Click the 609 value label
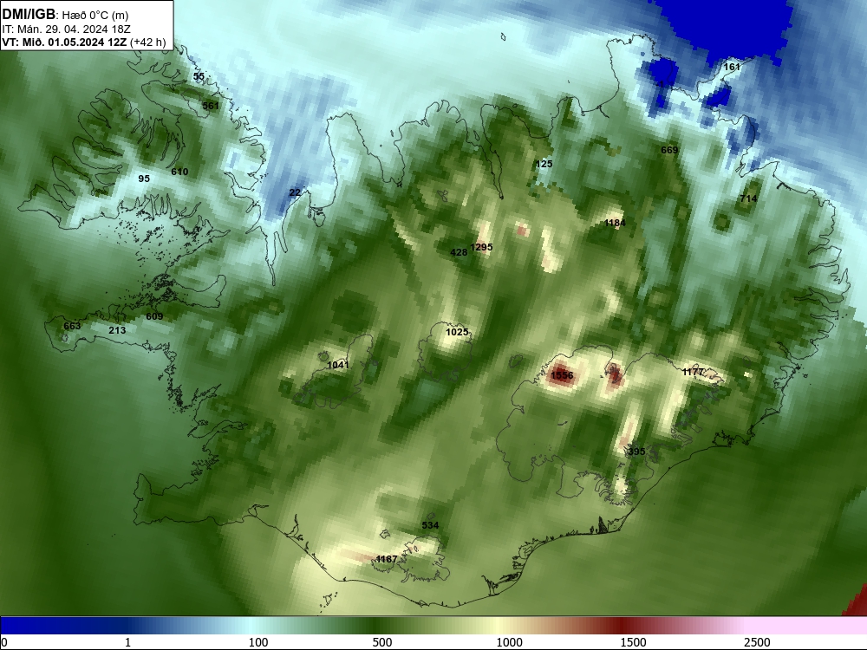The width and height of the screenshot is (867, 650). tap(154, 316)
